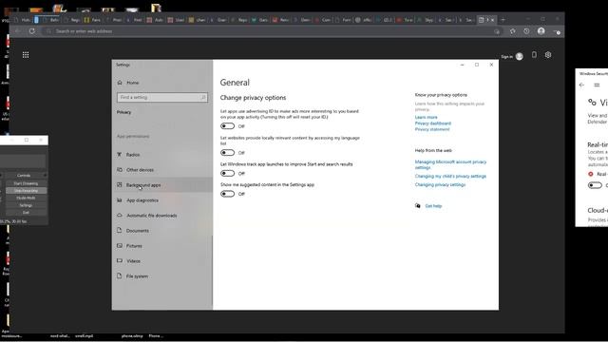The width and height of the screenshot is (608, 342).
Task: Click the search magnifier in Find a setting
Action: tap(202, 97)
